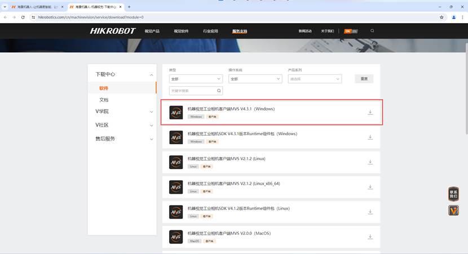
Task: Click MVS logo of MVS V2.1.2 (Linux) row
Action: click(176, 162)
